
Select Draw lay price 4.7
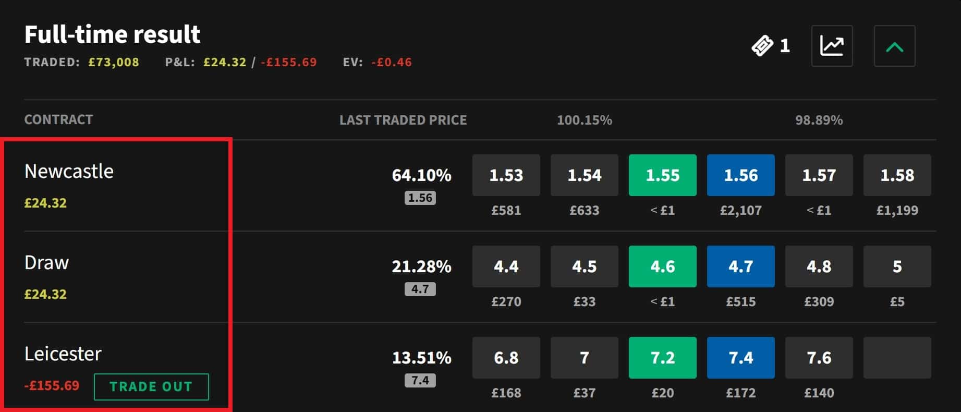coord(740,266)
